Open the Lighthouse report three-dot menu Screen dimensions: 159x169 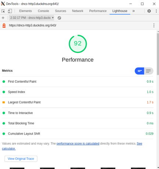point(154,26)
